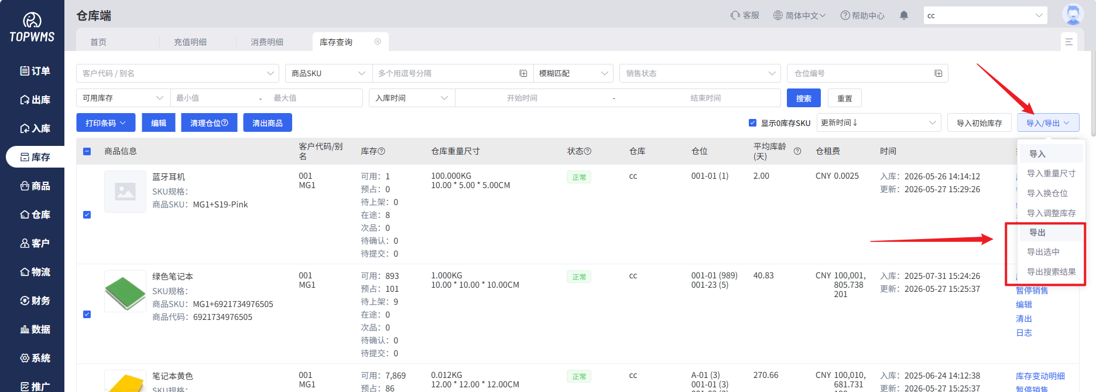Click the 绿色笔记本 product thumbnail

pos(125,291)
